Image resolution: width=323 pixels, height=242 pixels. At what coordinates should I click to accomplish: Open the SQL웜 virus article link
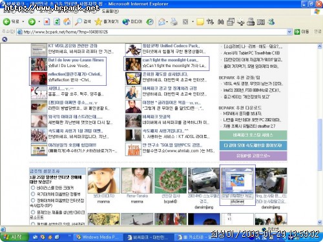point(172,145)
